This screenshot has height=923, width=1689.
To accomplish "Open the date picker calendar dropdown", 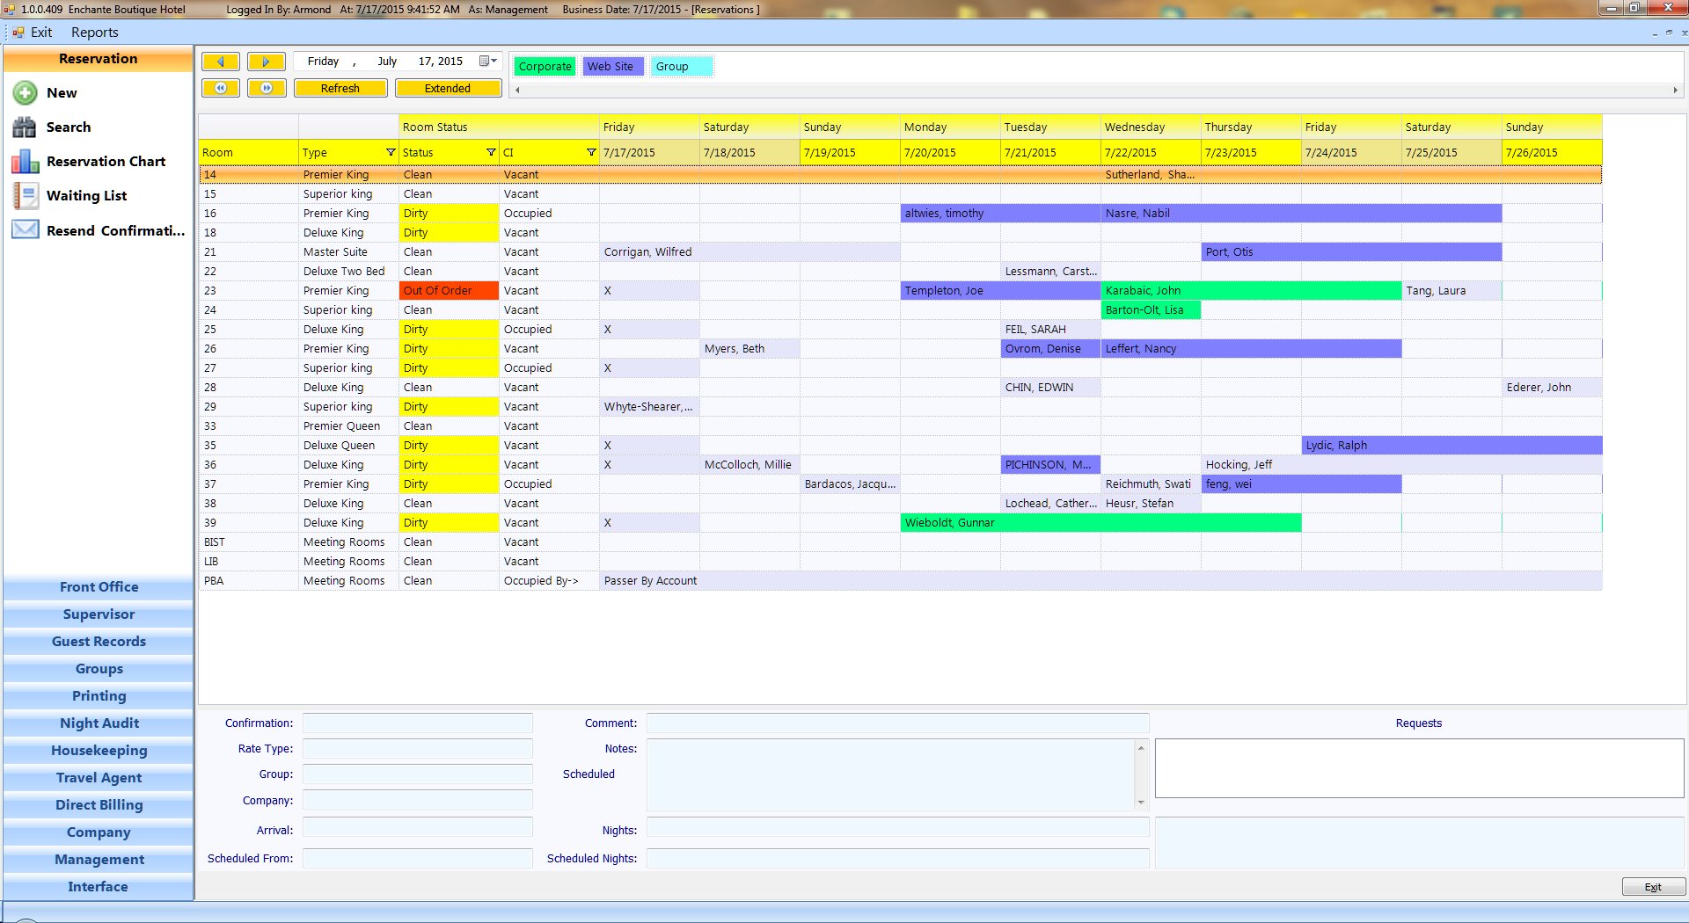I will (488, 62).
